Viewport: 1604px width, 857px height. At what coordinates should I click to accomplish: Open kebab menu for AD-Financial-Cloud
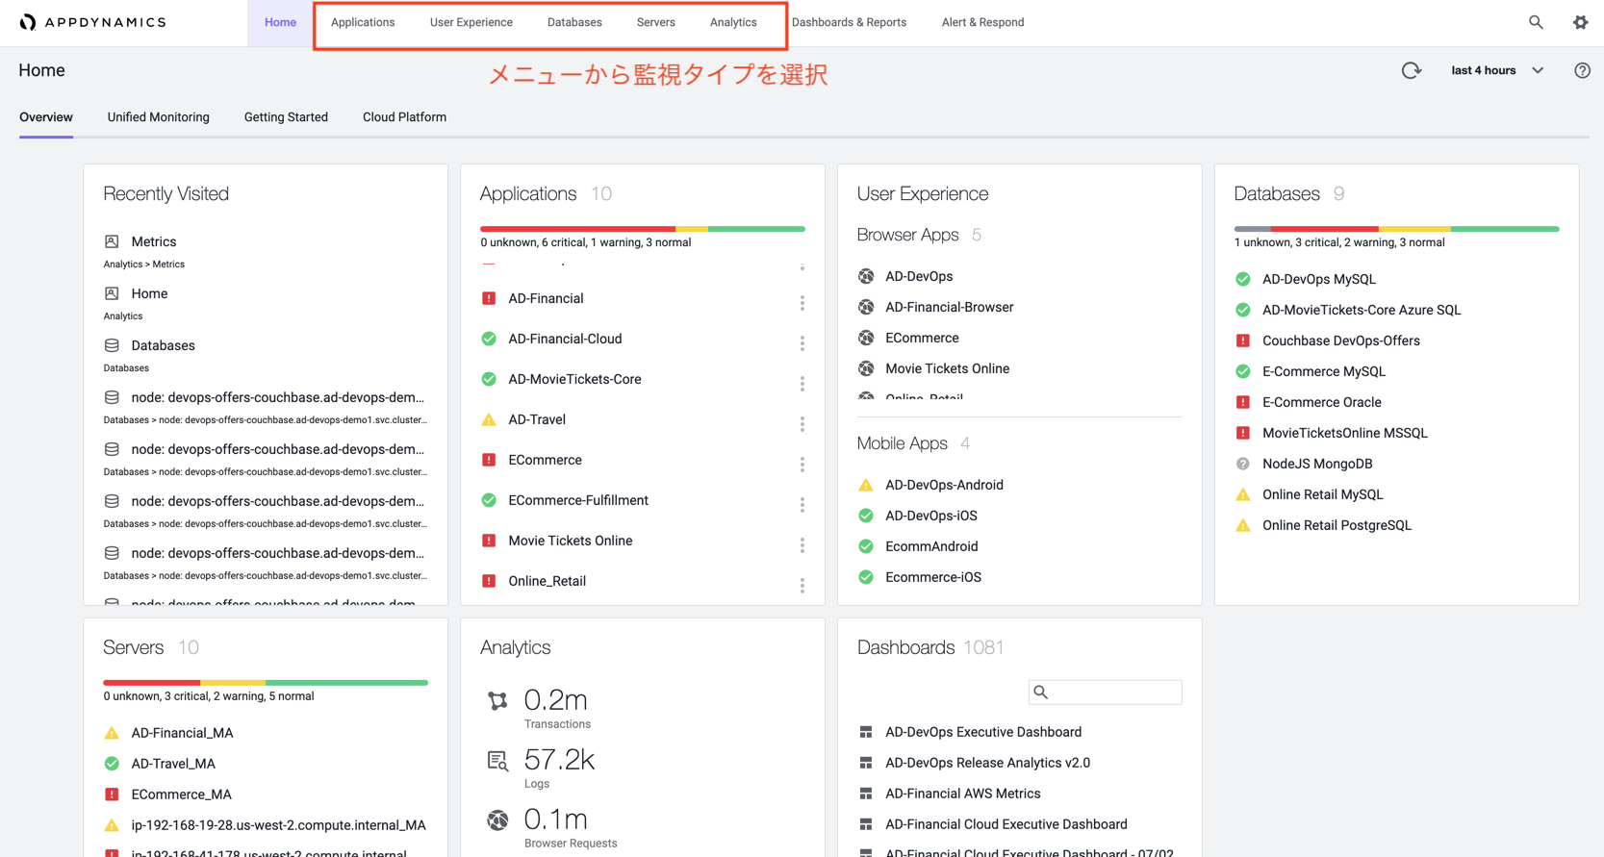pyautogui.click(x=802, y=343)
